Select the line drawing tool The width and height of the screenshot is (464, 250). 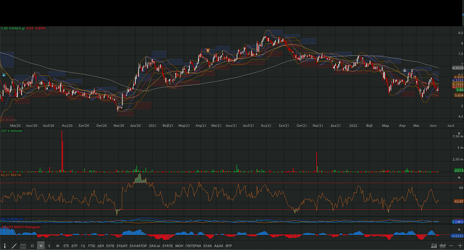(x=14, y=246)
